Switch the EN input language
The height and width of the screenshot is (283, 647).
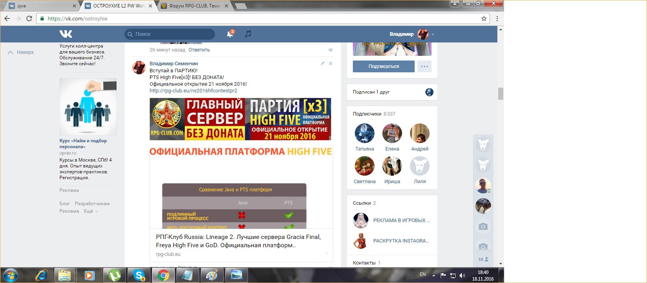(x=423, y=274)
